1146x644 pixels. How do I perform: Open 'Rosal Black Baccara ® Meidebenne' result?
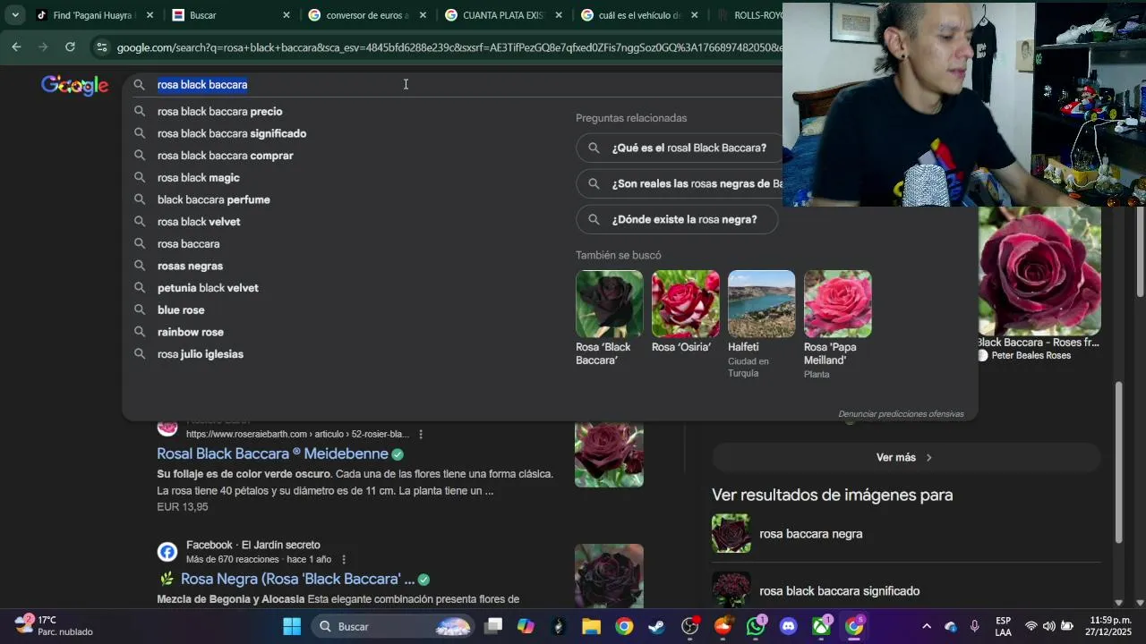coord(272,453)
